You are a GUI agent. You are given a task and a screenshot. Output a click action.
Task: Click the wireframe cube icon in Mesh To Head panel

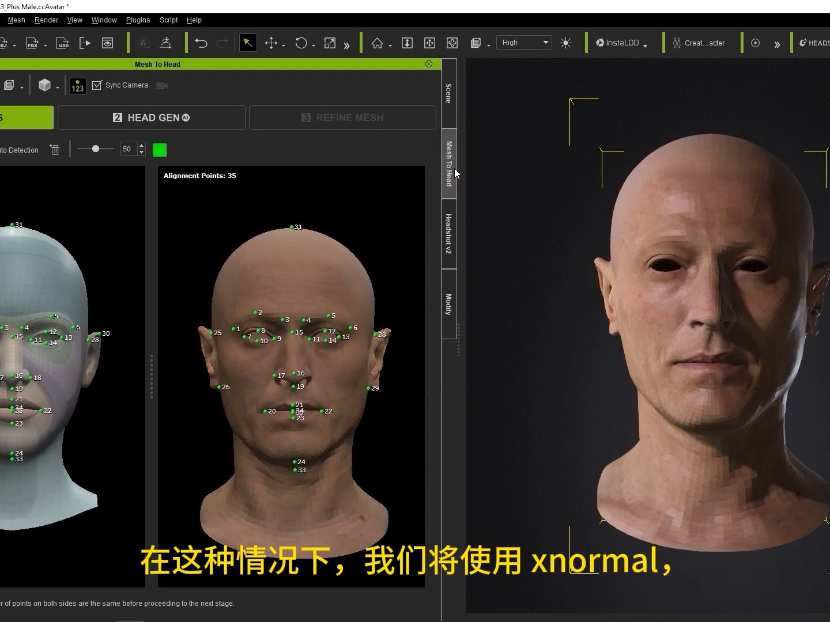point(9,85)
